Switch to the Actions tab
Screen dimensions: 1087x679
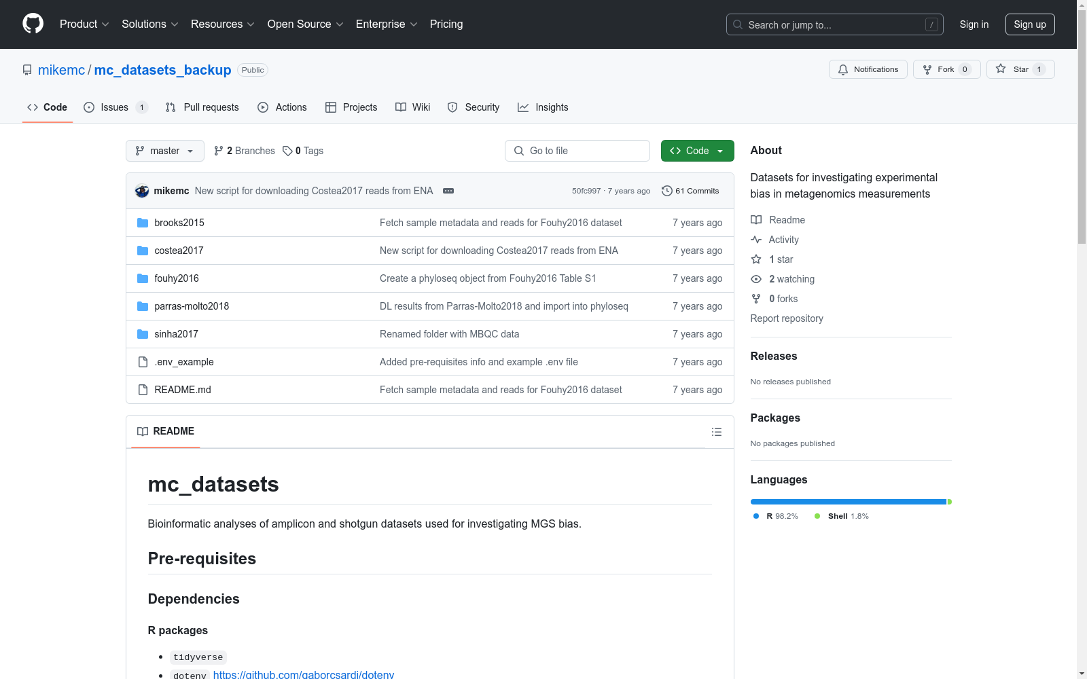283,107
